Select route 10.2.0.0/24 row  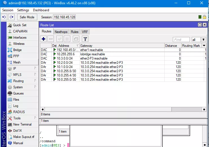click(x=123, y=63)
